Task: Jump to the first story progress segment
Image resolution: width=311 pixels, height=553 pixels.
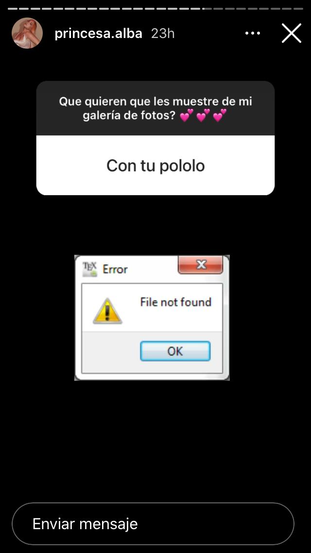Action: pyautogui.click(x=13, y=8)
